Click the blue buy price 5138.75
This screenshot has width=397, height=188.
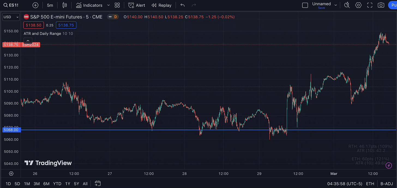pyautogui.click(x=66, y=25)
